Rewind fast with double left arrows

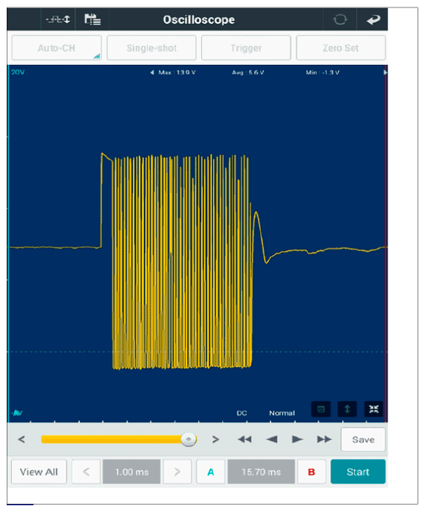[245, 440]
